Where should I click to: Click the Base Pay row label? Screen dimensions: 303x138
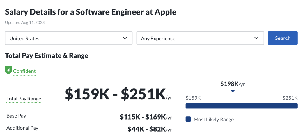point(16,116)
